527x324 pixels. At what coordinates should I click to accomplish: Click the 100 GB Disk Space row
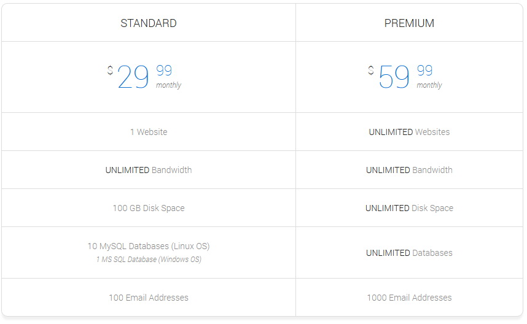(149, 208)
